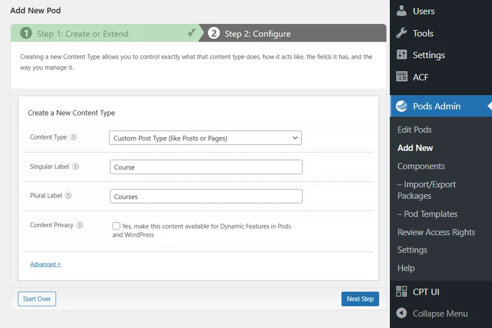Open the Users menu icon

401,11
